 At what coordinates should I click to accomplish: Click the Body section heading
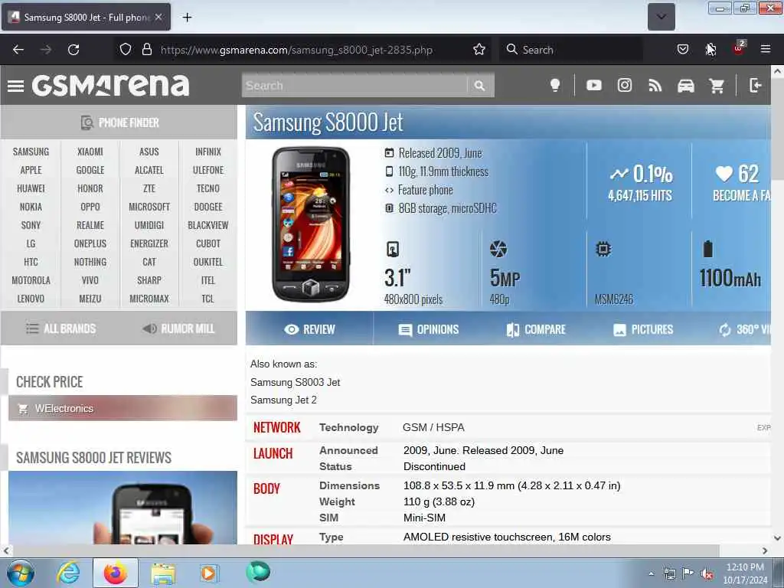266,488
